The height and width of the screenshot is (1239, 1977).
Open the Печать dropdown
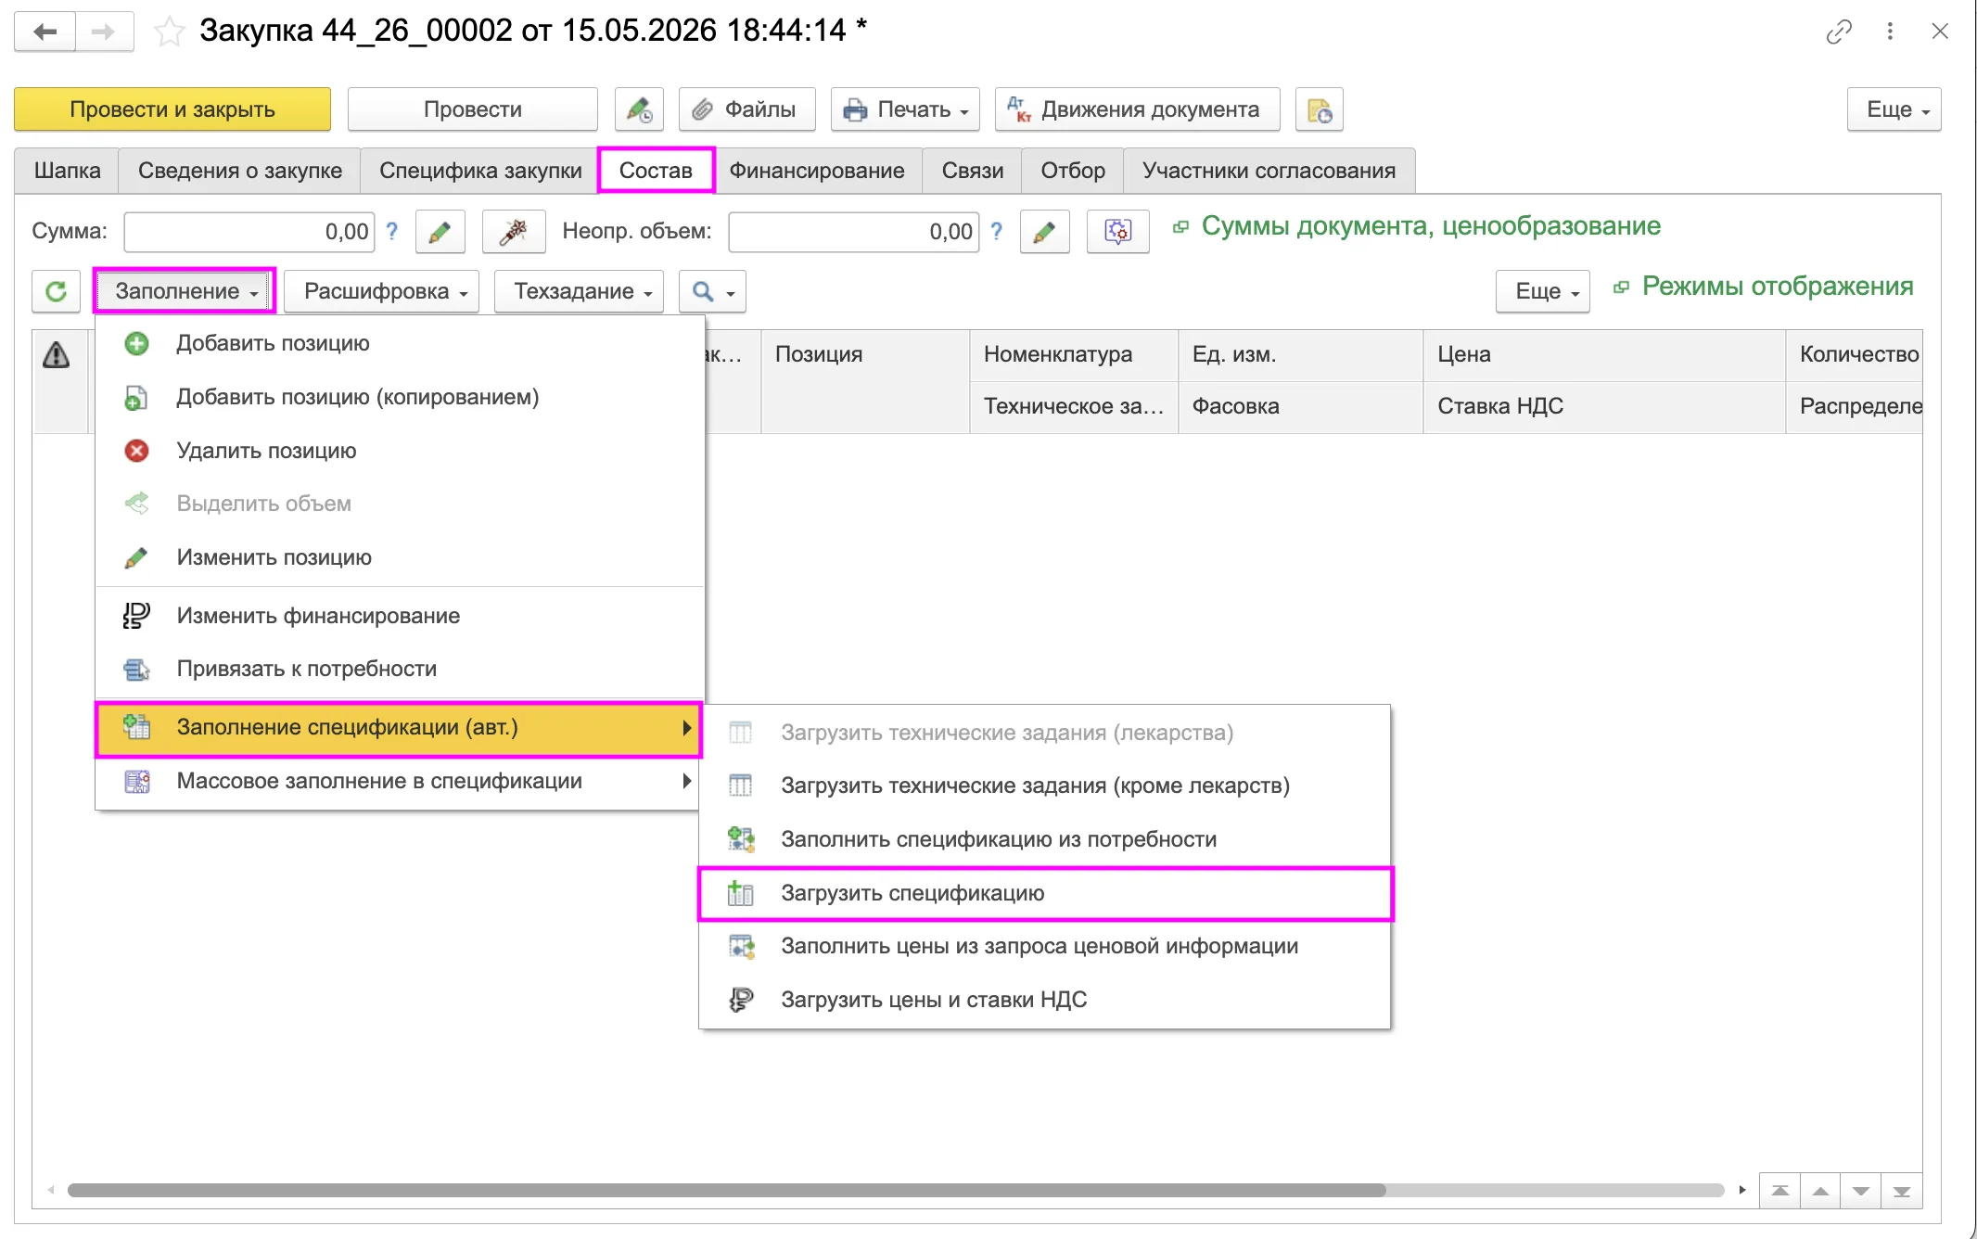click(x=905, y=109)
